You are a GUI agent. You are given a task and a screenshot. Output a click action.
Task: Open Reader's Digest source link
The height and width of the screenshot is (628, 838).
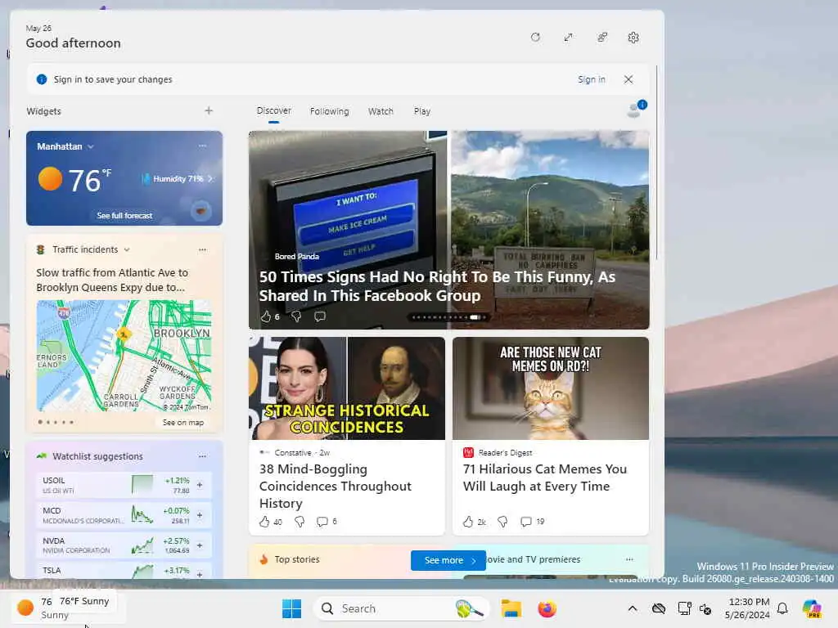504,453
